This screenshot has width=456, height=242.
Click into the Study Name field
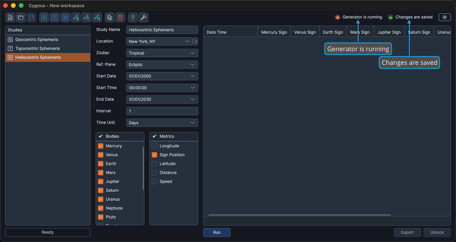pos(162,30)
